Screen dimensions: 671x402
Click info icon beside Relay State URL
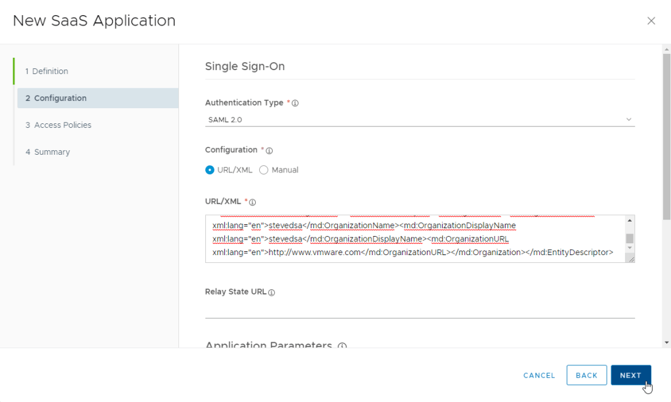(x=272, y=292)
